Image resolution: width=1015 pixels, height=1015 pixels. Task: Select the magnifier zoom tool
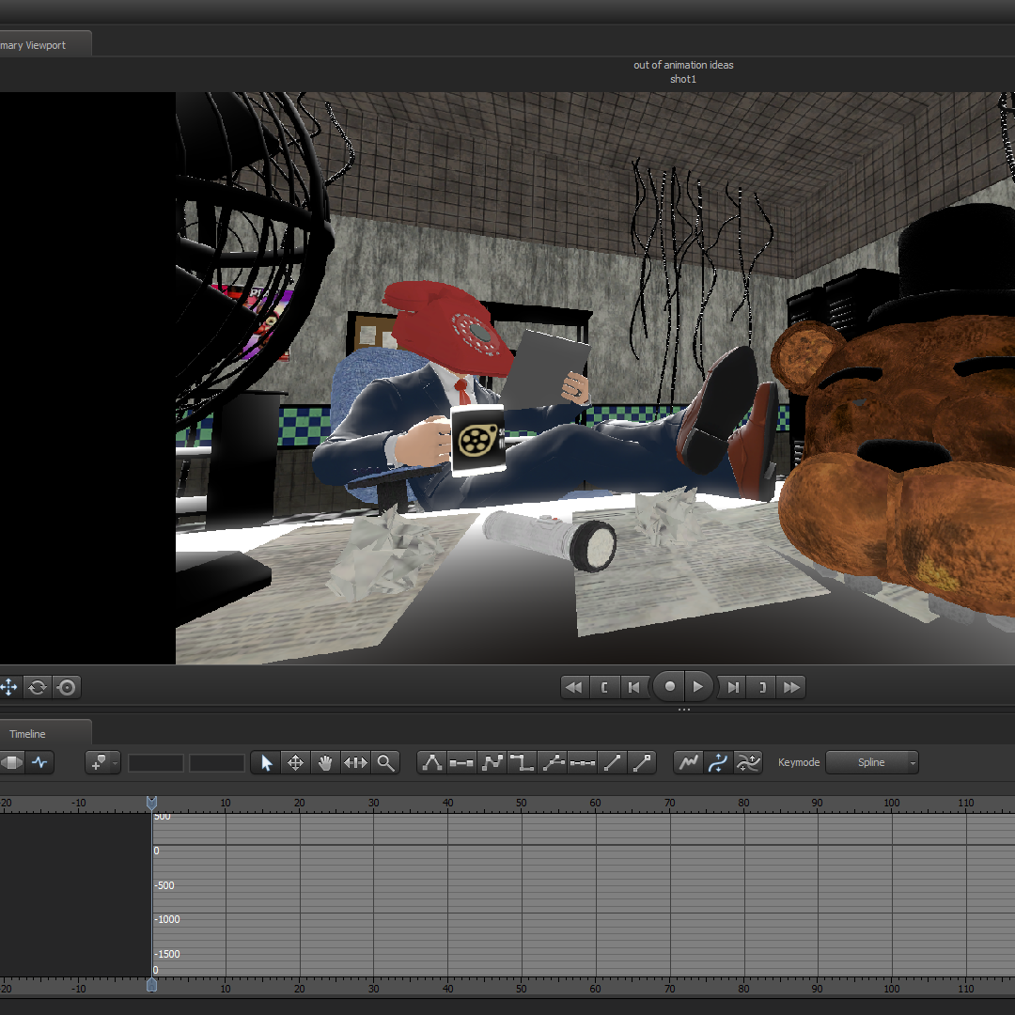(x=385, y=763)
